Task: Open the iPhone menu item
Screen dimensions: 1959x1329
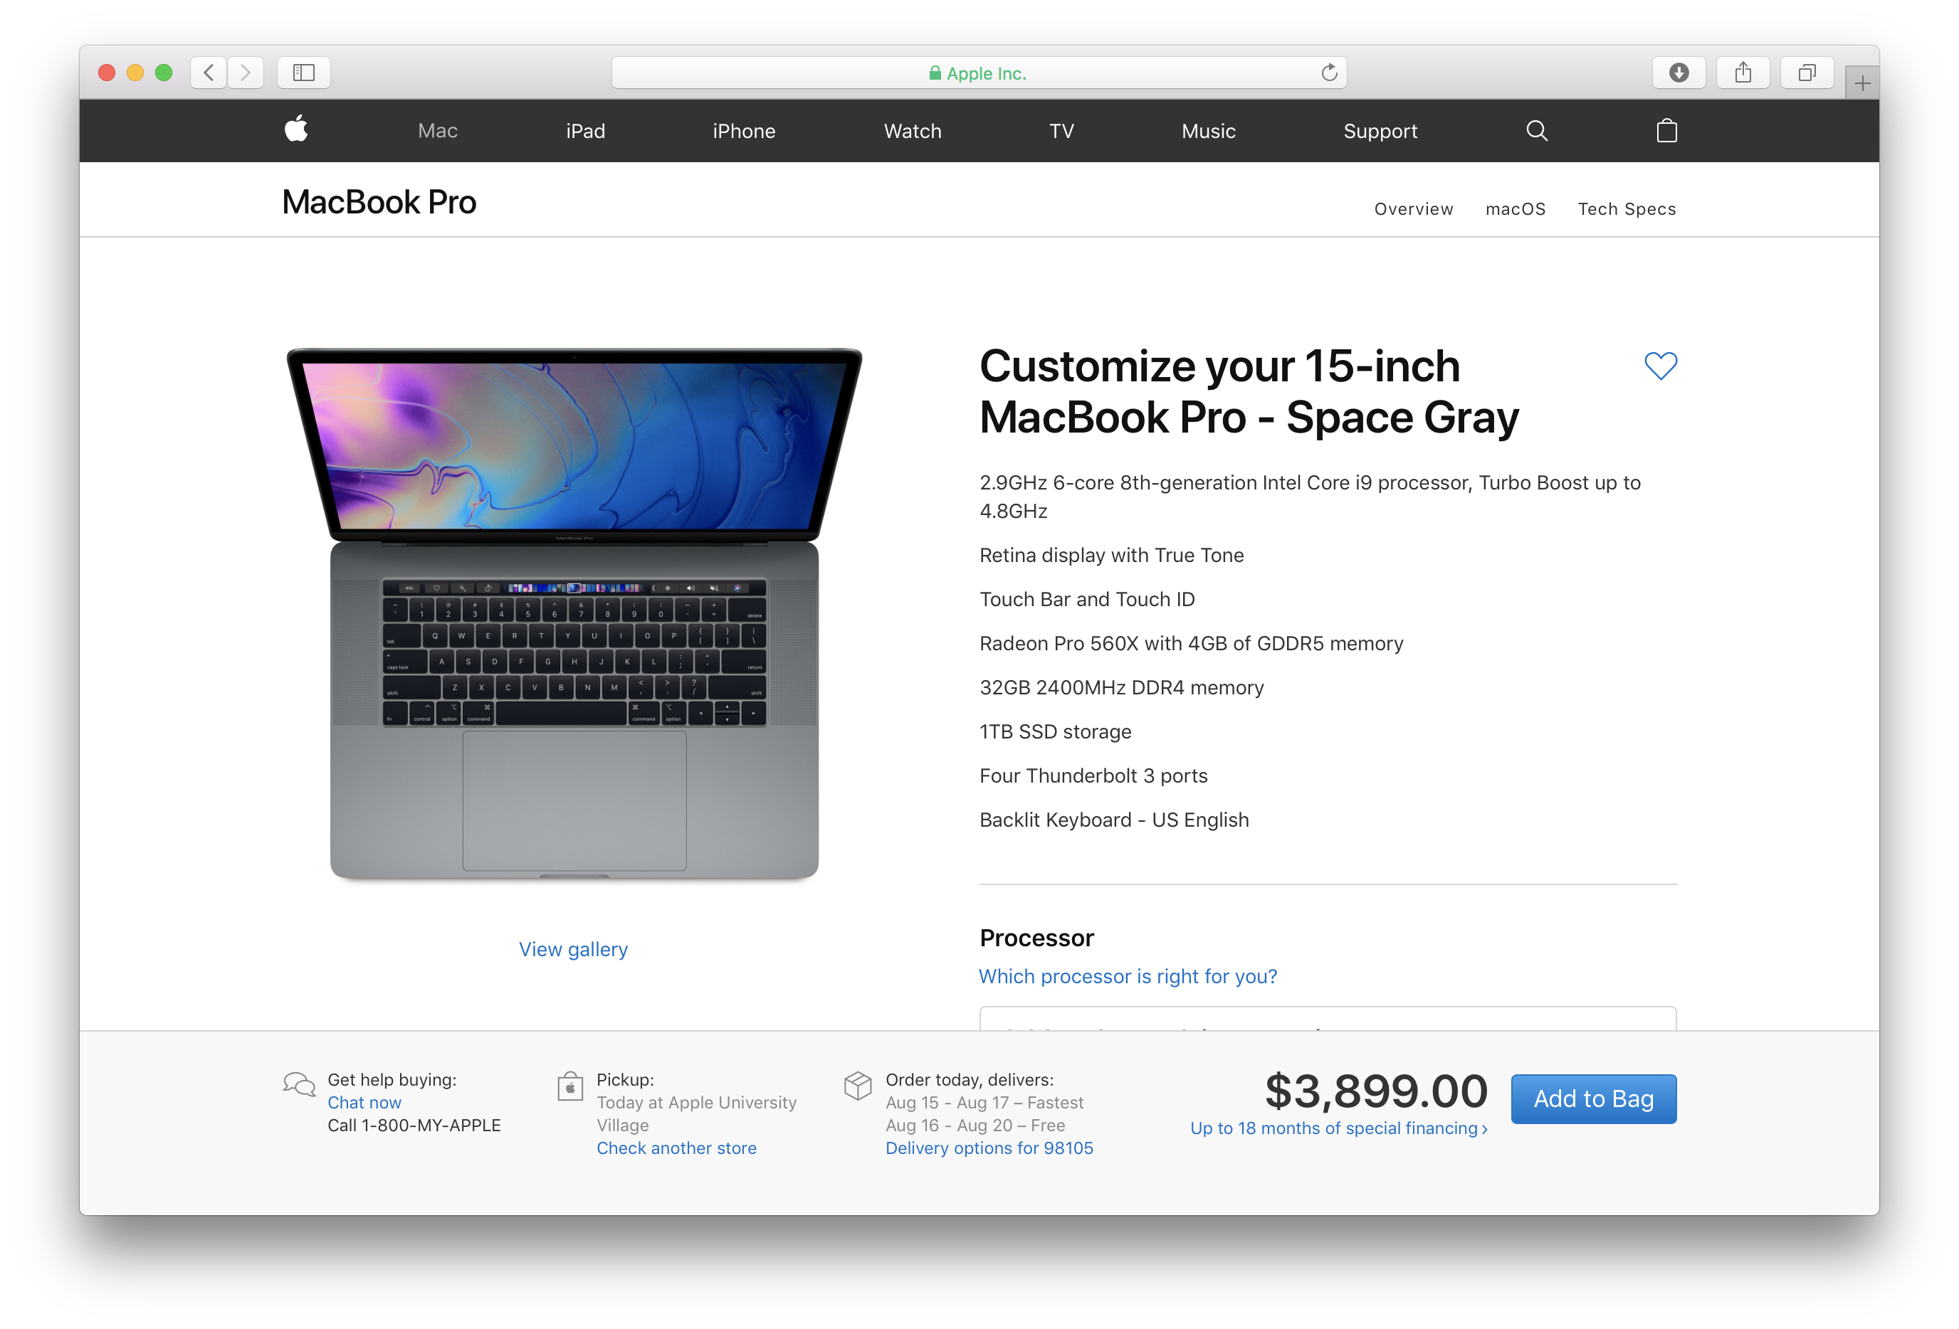Action: [x=743, y=131]
